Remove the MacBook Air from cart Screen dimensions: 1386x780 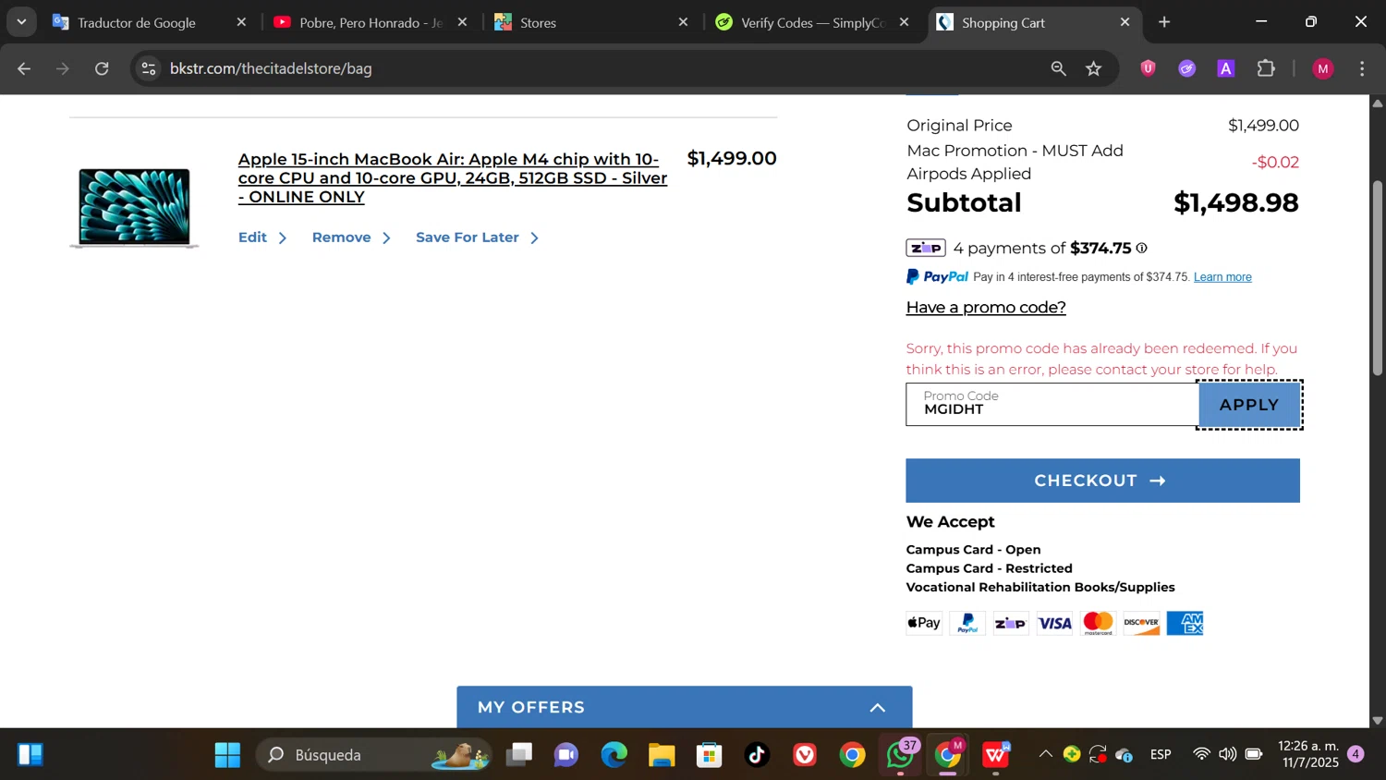351,238
